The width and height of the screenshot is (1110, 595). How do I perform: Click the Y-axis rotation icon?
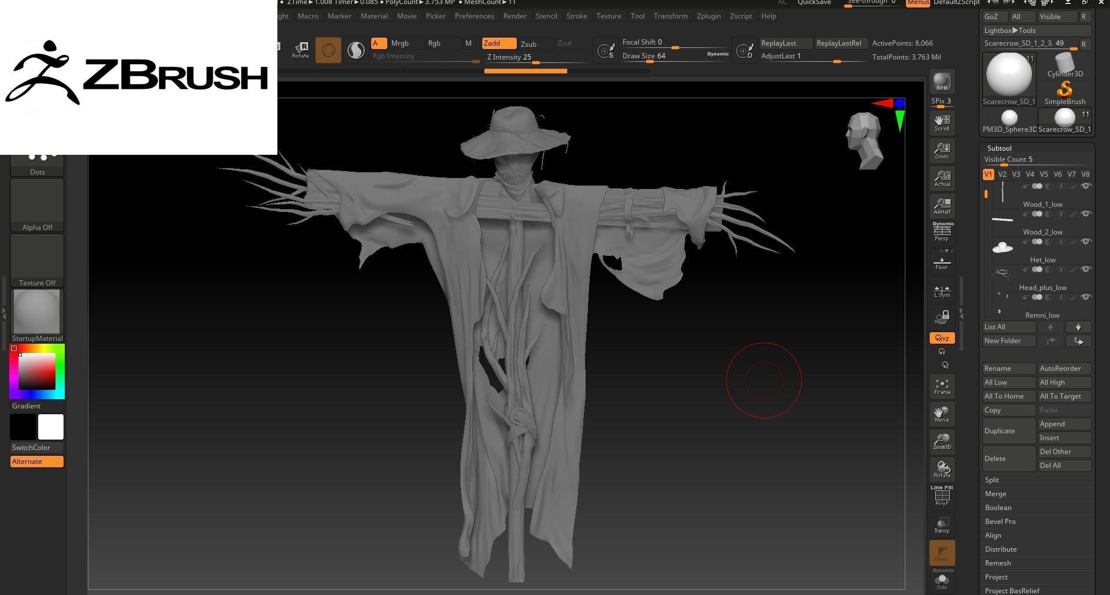(942, 352)
